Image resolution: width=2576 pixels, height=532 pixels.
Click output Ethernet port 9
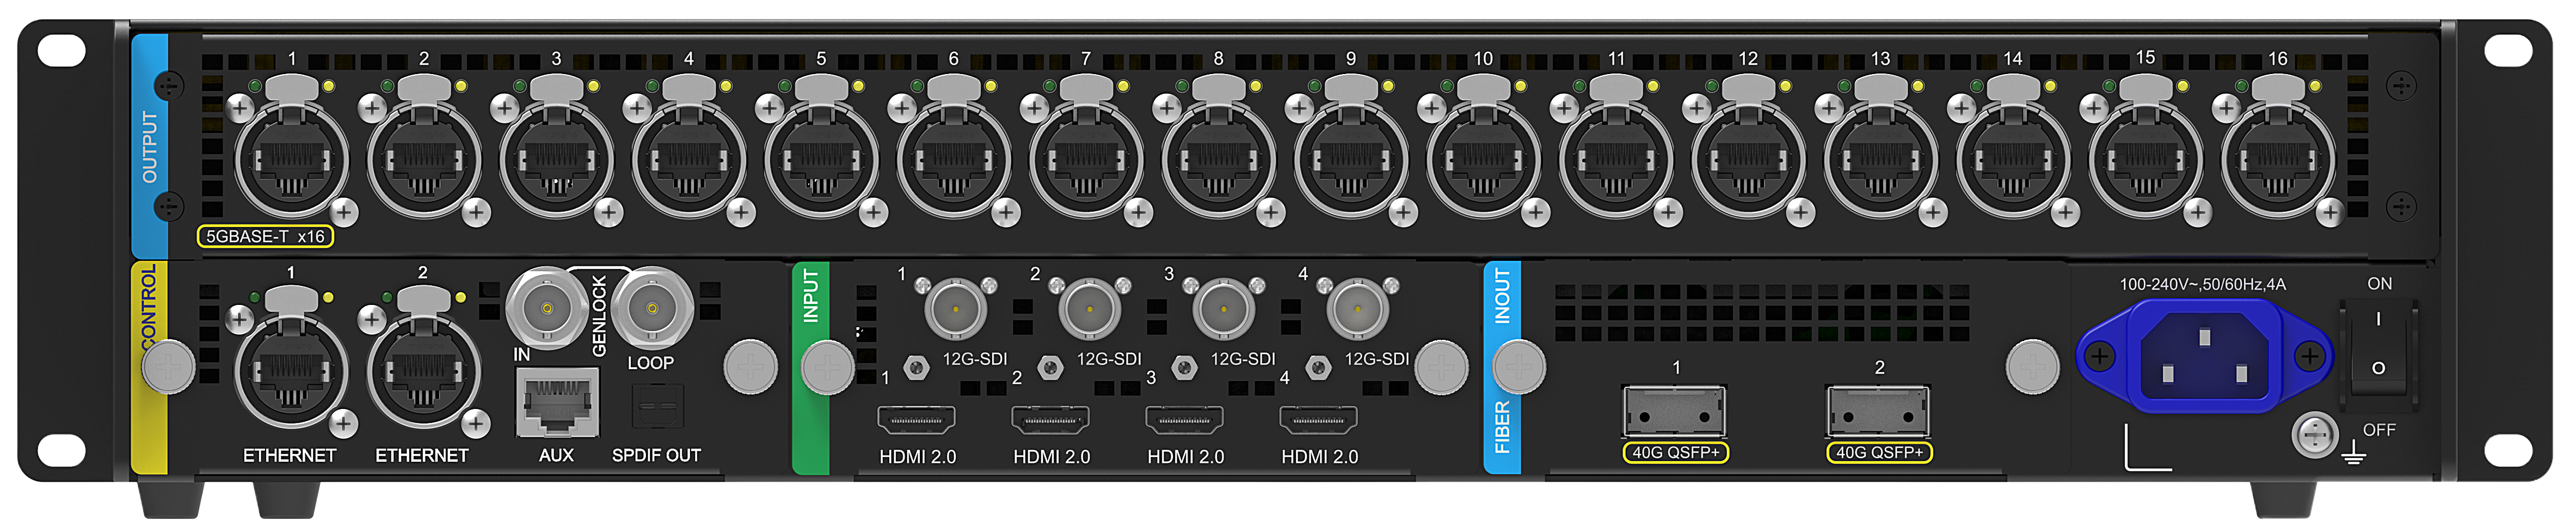click(x=1351, y=160)
